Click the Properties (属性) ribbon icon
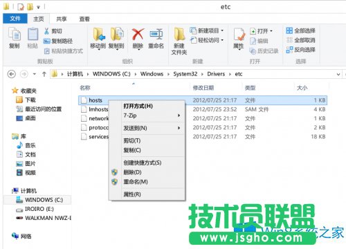This screenshot has height=249, width=346. click(239, 35)
